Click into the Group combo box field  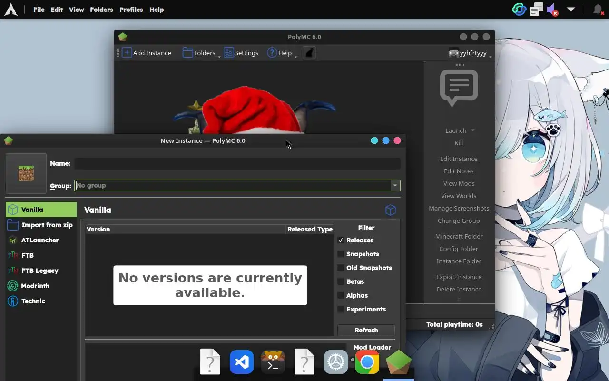tap(232, 185)
